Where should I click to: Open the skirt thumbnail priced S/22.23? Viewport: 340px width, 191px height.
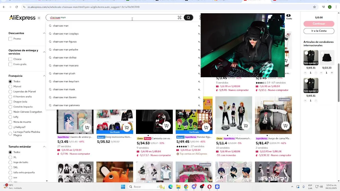327,58
